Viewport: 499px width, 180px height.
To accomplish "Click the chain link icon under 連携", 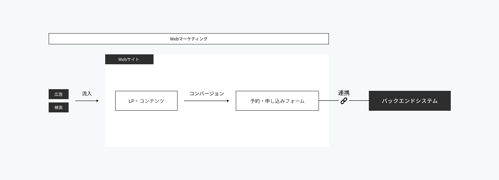I will (x=343, y=101).
